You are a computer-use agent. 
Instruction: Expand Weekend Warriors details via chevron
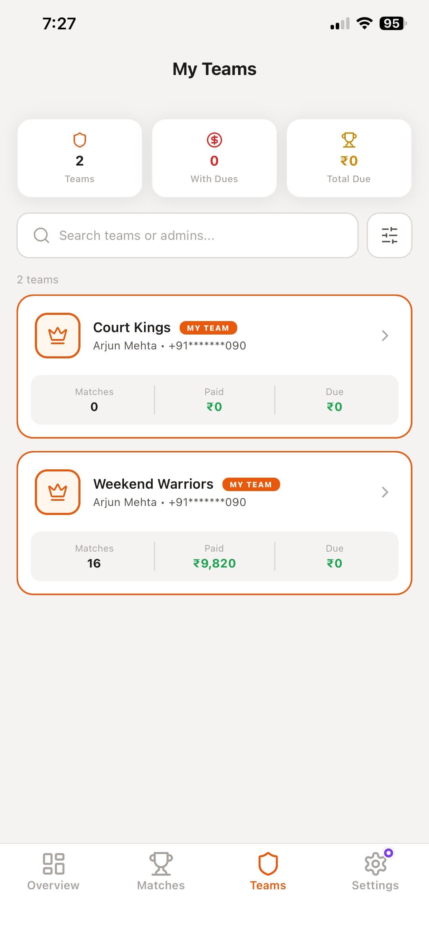(x=385, y=492)
